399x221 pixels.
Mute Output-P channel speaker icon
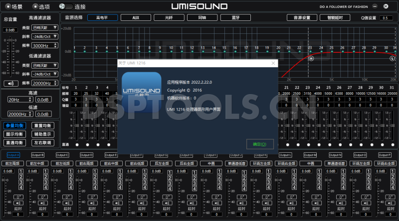pos(390,203)
